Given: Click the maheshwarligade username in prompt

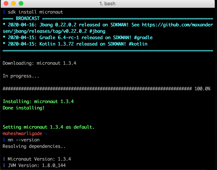Looking at the screenshot, I should [22, 134].
